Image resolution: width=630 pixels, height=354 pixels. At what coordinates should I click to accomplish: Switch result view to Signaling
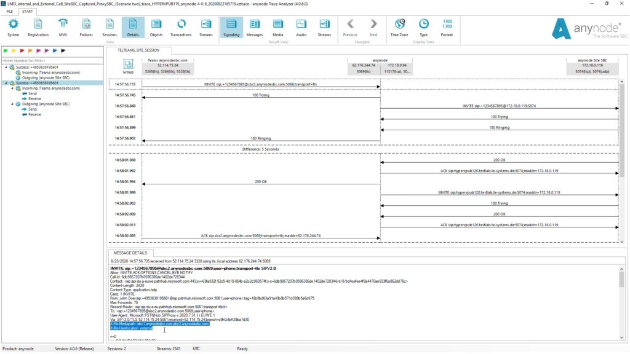tap(231, 28)
